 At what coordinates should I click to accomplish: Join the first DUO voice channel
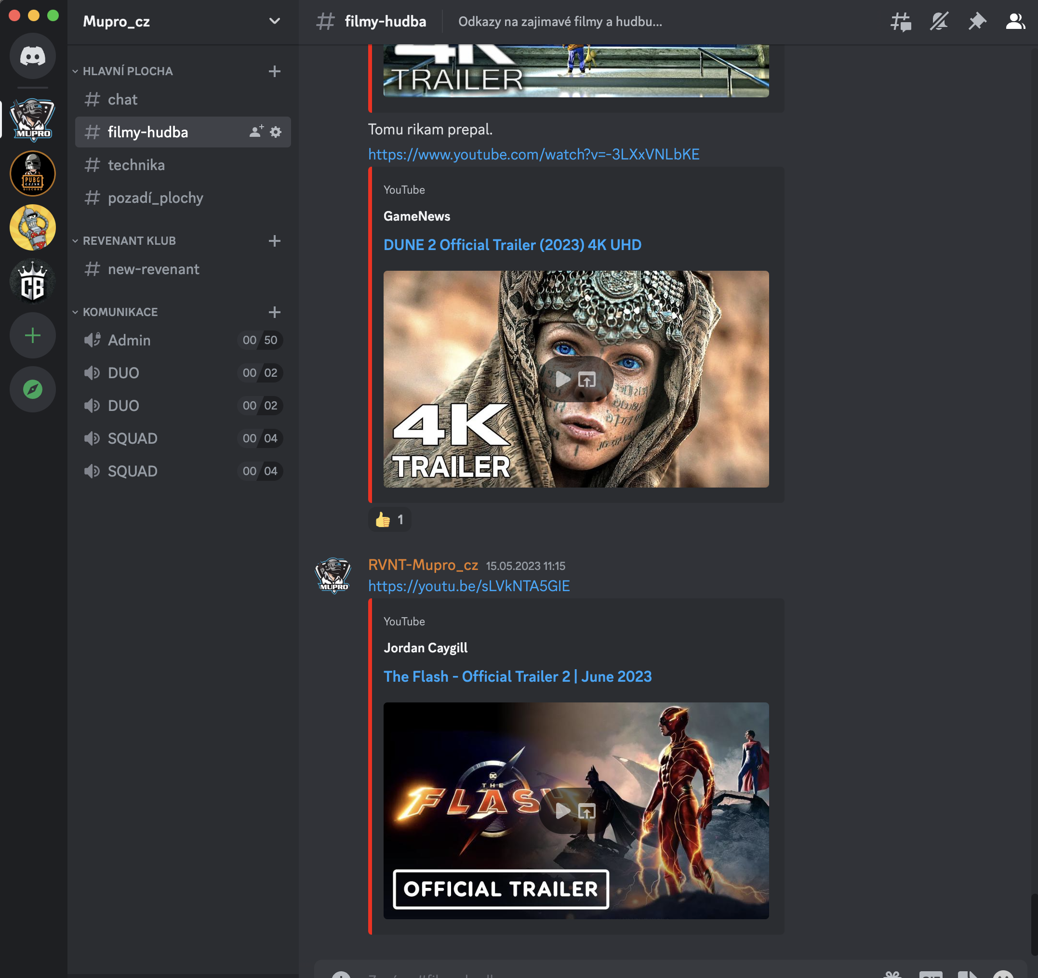(183, 373)
